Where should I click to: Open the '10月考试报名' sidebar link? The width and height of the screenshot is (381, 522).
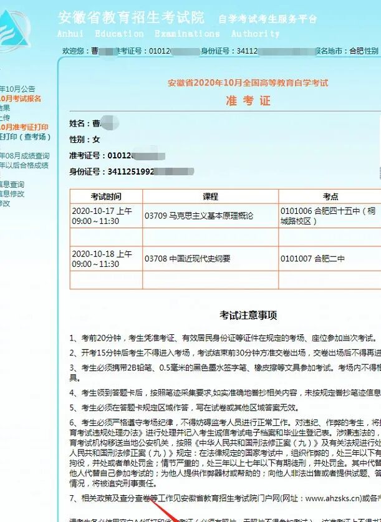pos(21,99)
